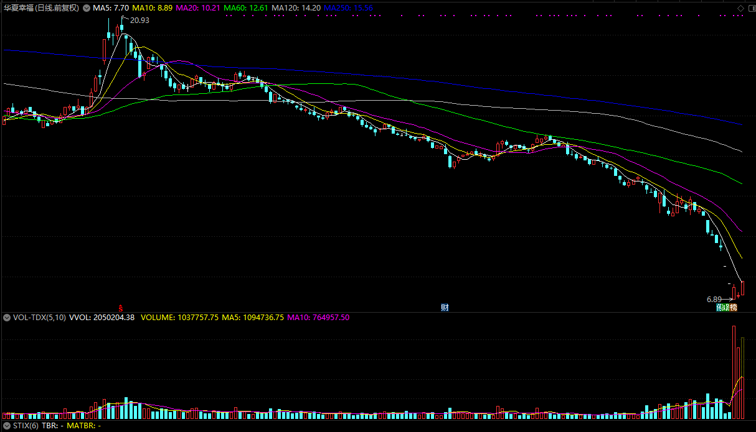Click the red dollar sign marker
756x432 pixels.
point(120,308)
